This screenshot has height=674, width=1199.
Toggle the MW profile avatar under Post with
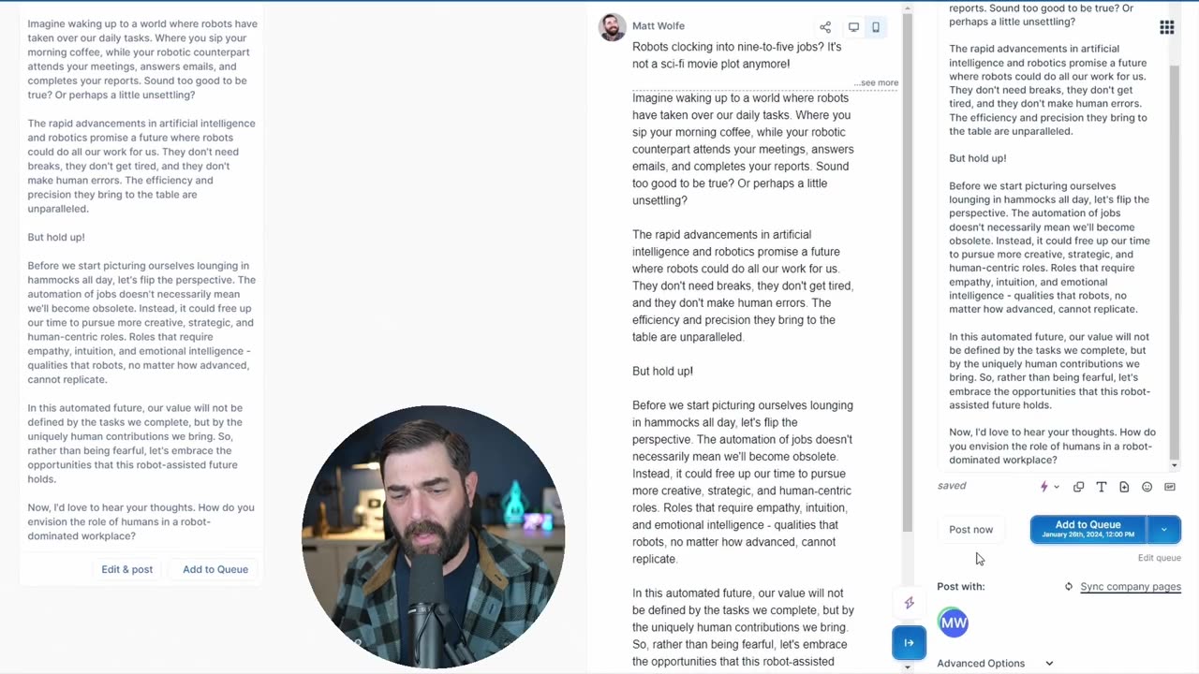click(954, 623)
